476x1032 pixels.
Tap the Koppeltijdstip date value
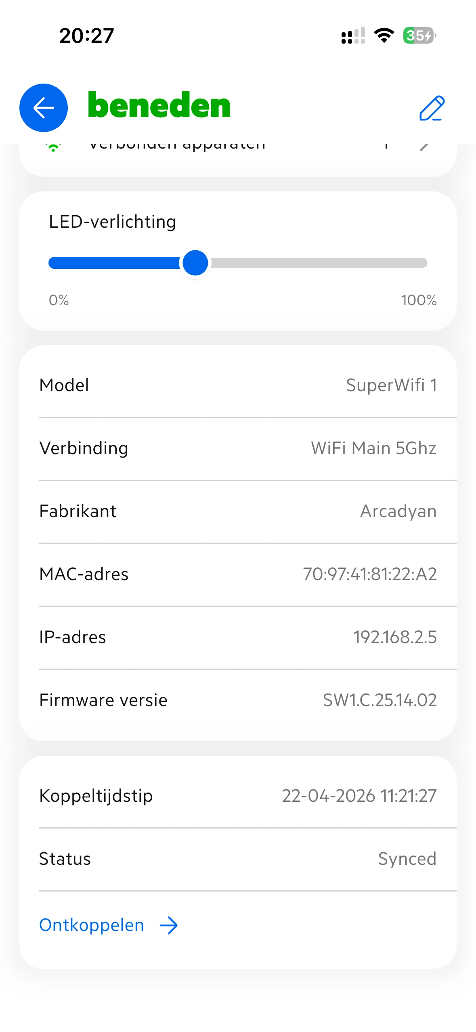(359, 796)
